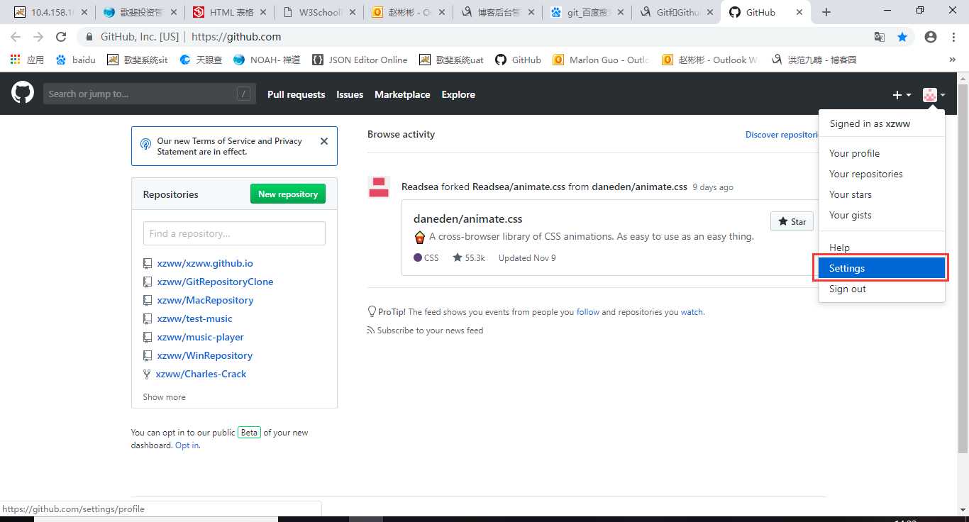969x522 pixels.
Task: Click the Readsea username link
Action: [420, 187]
